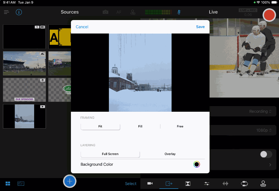This screenshot has width=279, height=191.
Task: Select Fill framing option
Action: (x=140, y=126)
